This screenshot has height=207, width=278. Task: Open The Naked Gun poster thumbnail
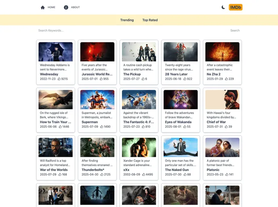(x=181, y=148)
